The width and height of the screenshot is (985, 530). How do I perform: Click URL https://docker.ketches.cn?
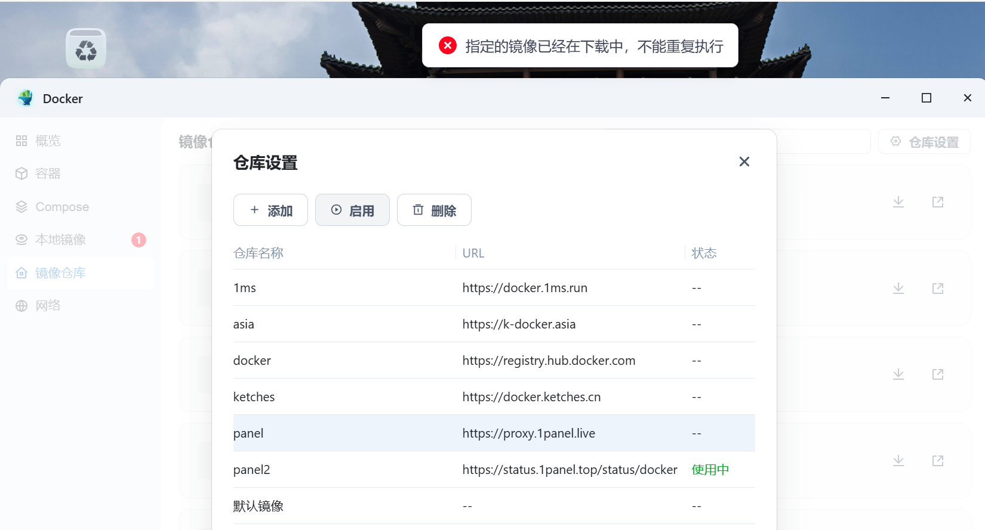(x=531, y=397)
